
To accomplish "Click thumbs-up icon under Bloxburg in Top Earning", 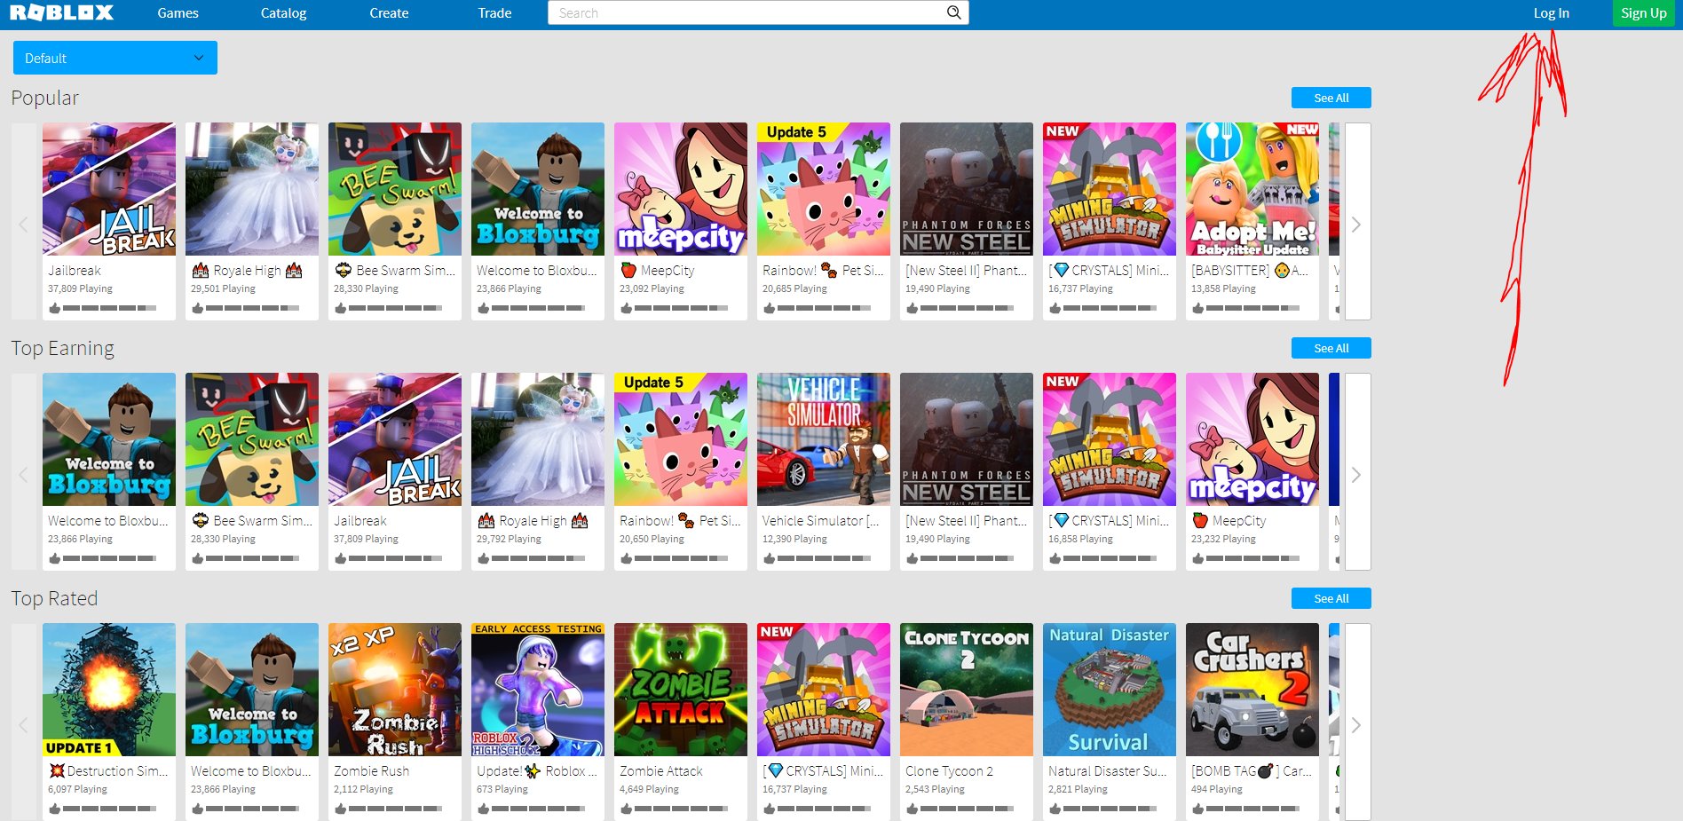I will click(55, 558).
